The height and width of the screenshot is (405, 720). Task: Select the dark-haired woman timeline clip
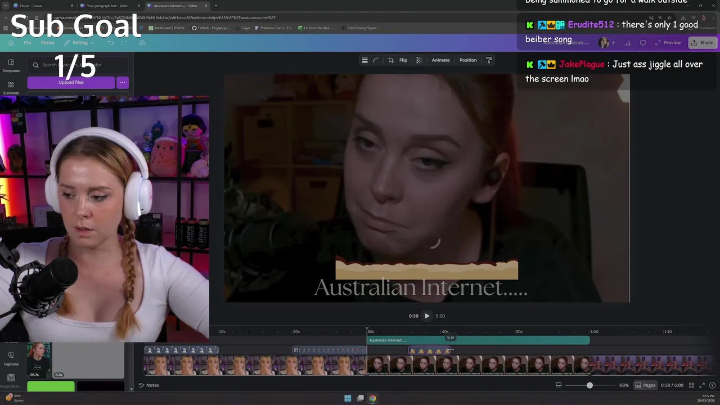pos(478,365)
